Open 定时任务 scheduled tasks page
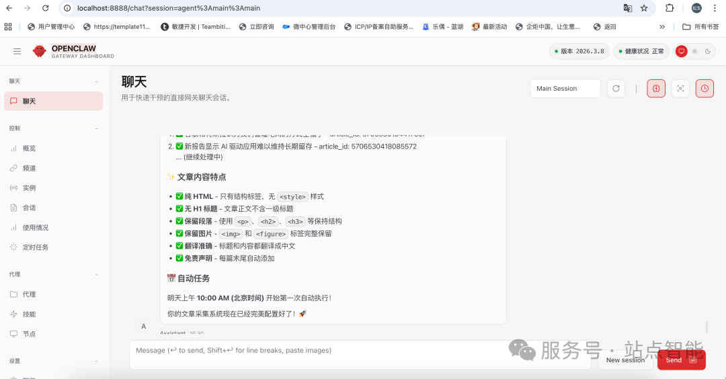 pyautogui.click(x=54, y=247)
